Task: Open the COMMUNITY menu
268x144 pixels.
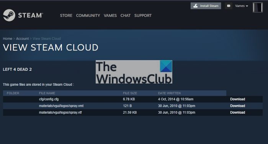Action: [88, 16]
